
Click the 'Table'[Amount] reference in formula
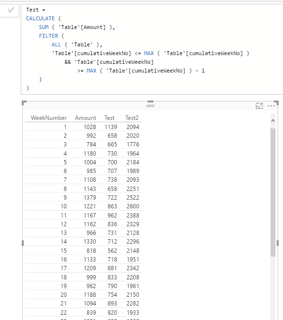tap(82, 27)
